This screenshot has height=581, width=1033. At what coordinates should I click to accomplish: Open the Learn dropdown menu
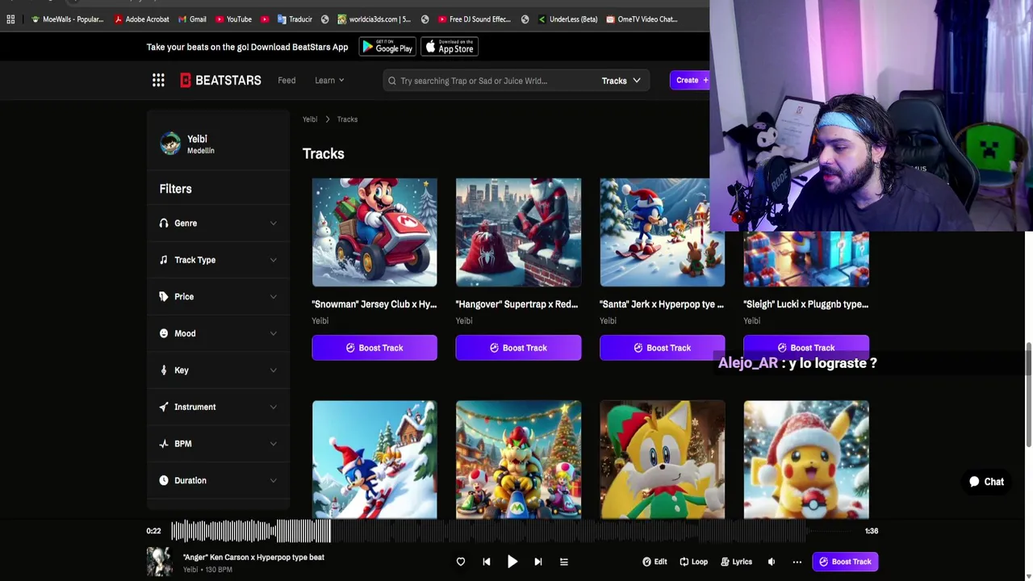pos(329,81)
